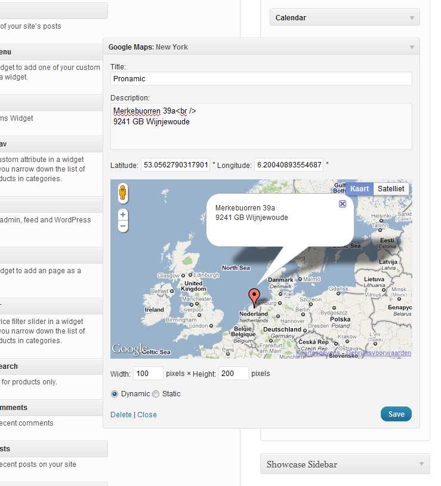Image resolution: width=441 pixels, height=486 pixels.
Task: Open Street View pegman on map
Action: tap(123, 193)
